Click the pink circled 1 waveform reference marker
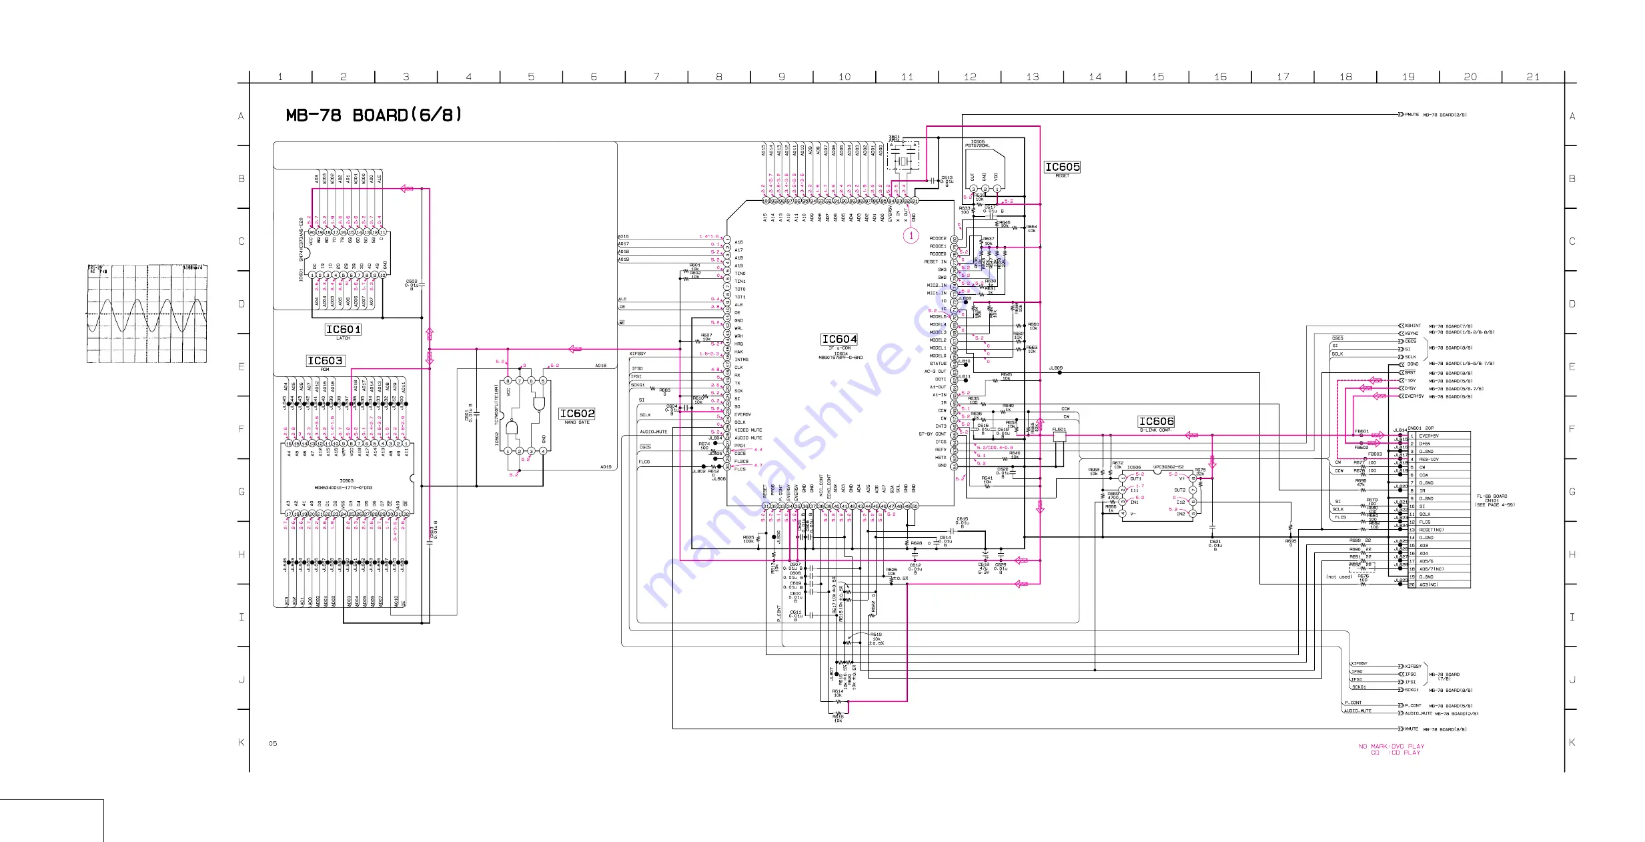This screenshot has height=842, width=1645. click(911, 236)
